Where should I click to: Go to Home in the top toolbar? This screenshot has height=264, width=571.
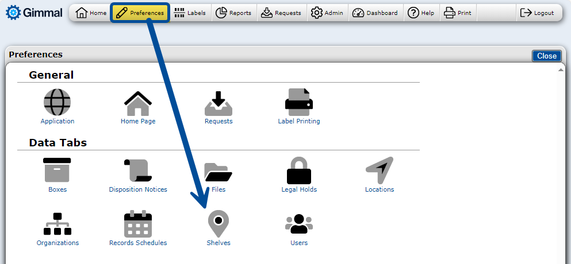click(x=91, y=13)
